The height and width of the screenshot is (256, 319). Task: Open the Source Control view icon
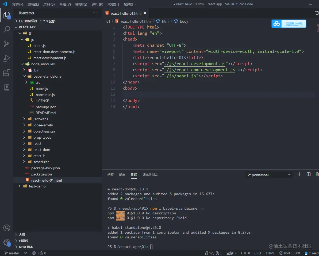click(7, 44)
